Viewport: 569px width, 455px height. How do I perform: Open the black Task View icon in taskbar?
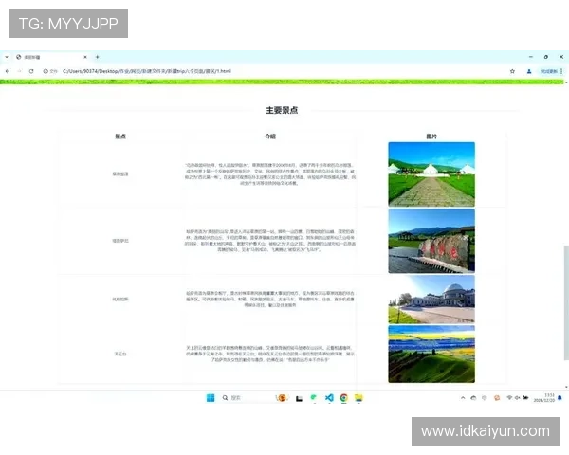pyautogui.click(x=299, y=398)
